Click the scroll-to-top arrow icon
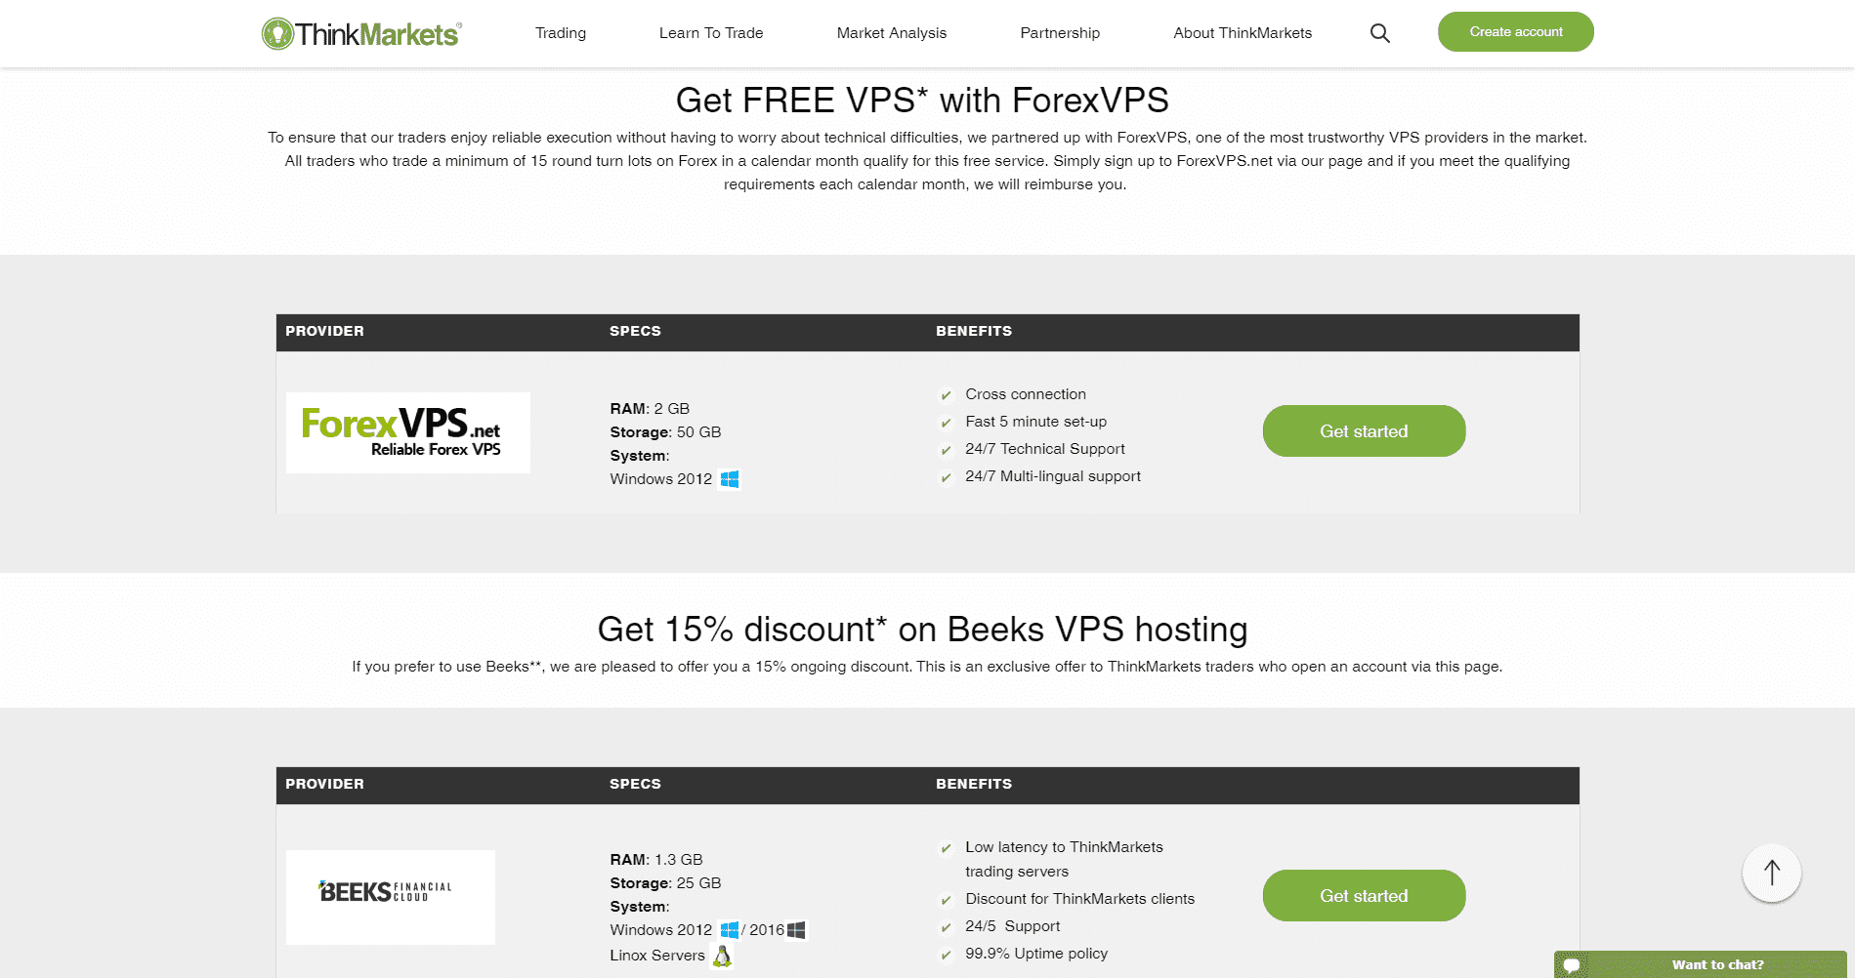This screenshot has width=1855, height=978. click(1771, 872)
